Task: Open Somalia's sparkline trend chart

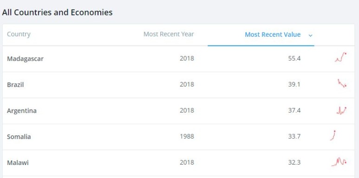Action: point(333,135)
